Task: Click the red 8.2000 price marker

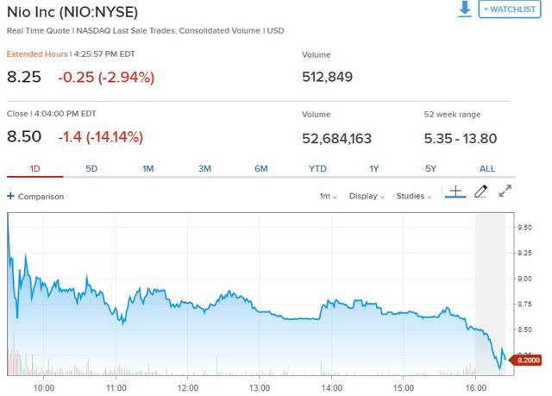Action: [x=526, y=360]
